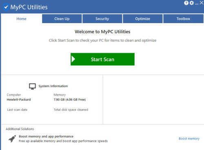
Task: Select the Optimize tab
Action: coord(143,19)
